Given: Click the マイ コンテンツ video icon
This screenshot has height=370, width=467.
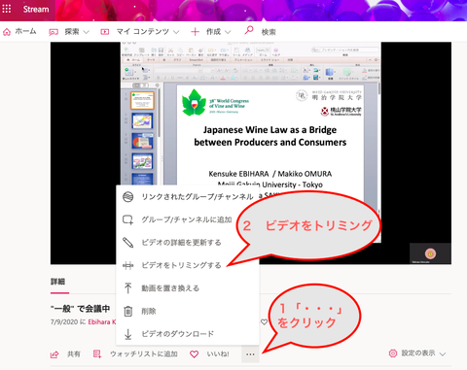Looking at the screenshot, I should point(105,32).
